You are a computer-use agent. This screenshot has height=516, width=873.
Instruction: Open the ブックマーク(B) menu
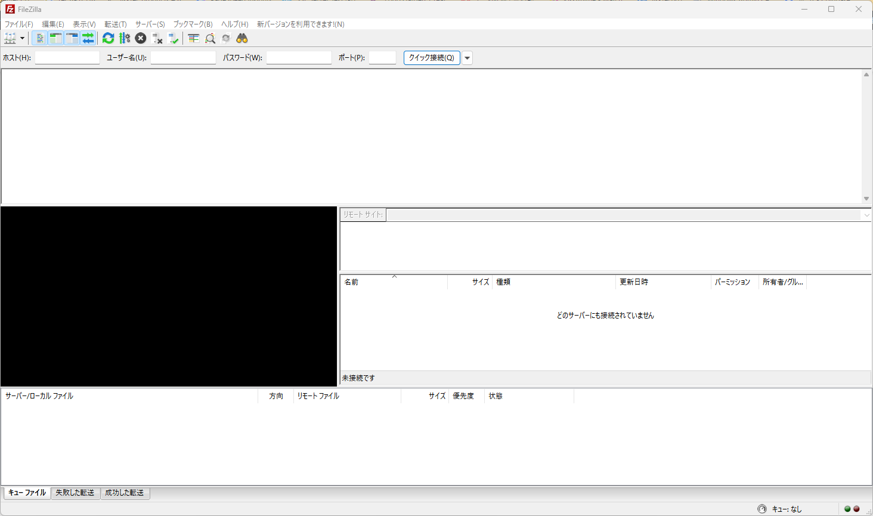click(x=193, y=24)
